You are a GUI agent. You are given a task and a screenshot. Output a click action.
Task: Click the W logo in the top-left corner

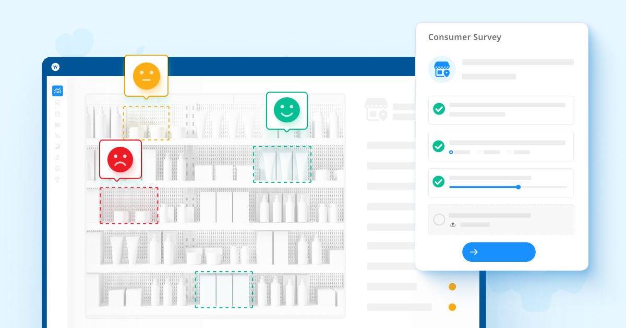click(x=56, y=67)
